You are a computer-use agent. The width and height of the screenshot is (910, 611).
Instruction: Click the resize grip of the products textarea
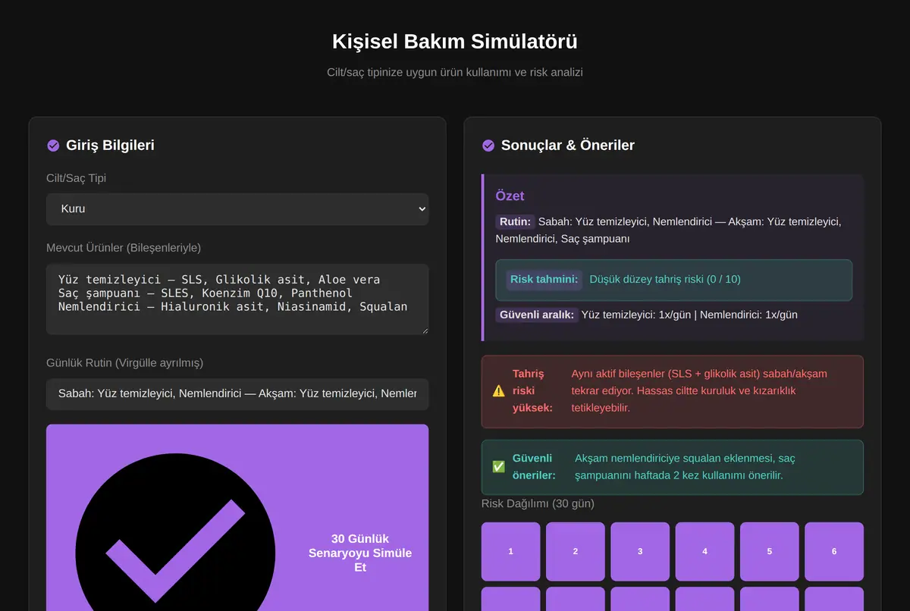pyautogui.click(x=424, y=330)
